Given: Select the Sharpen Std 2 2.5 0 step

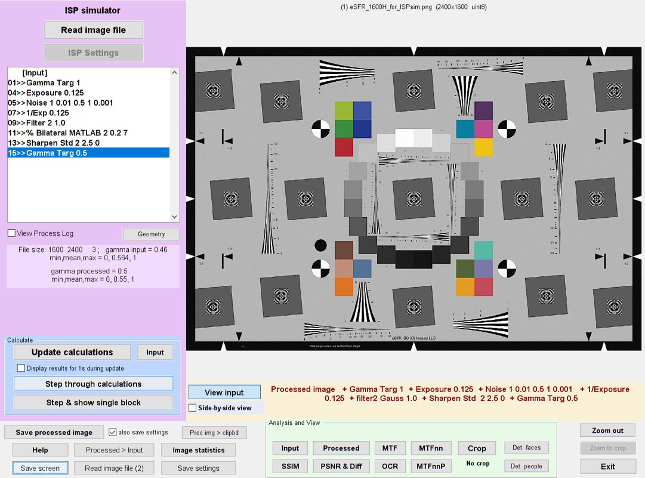Looking at the screenshot, I should pyautogui.click(x=63, y=143).
